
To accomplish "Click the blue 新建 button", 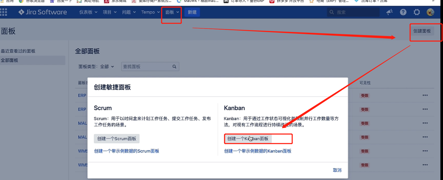I will (192, 12).
